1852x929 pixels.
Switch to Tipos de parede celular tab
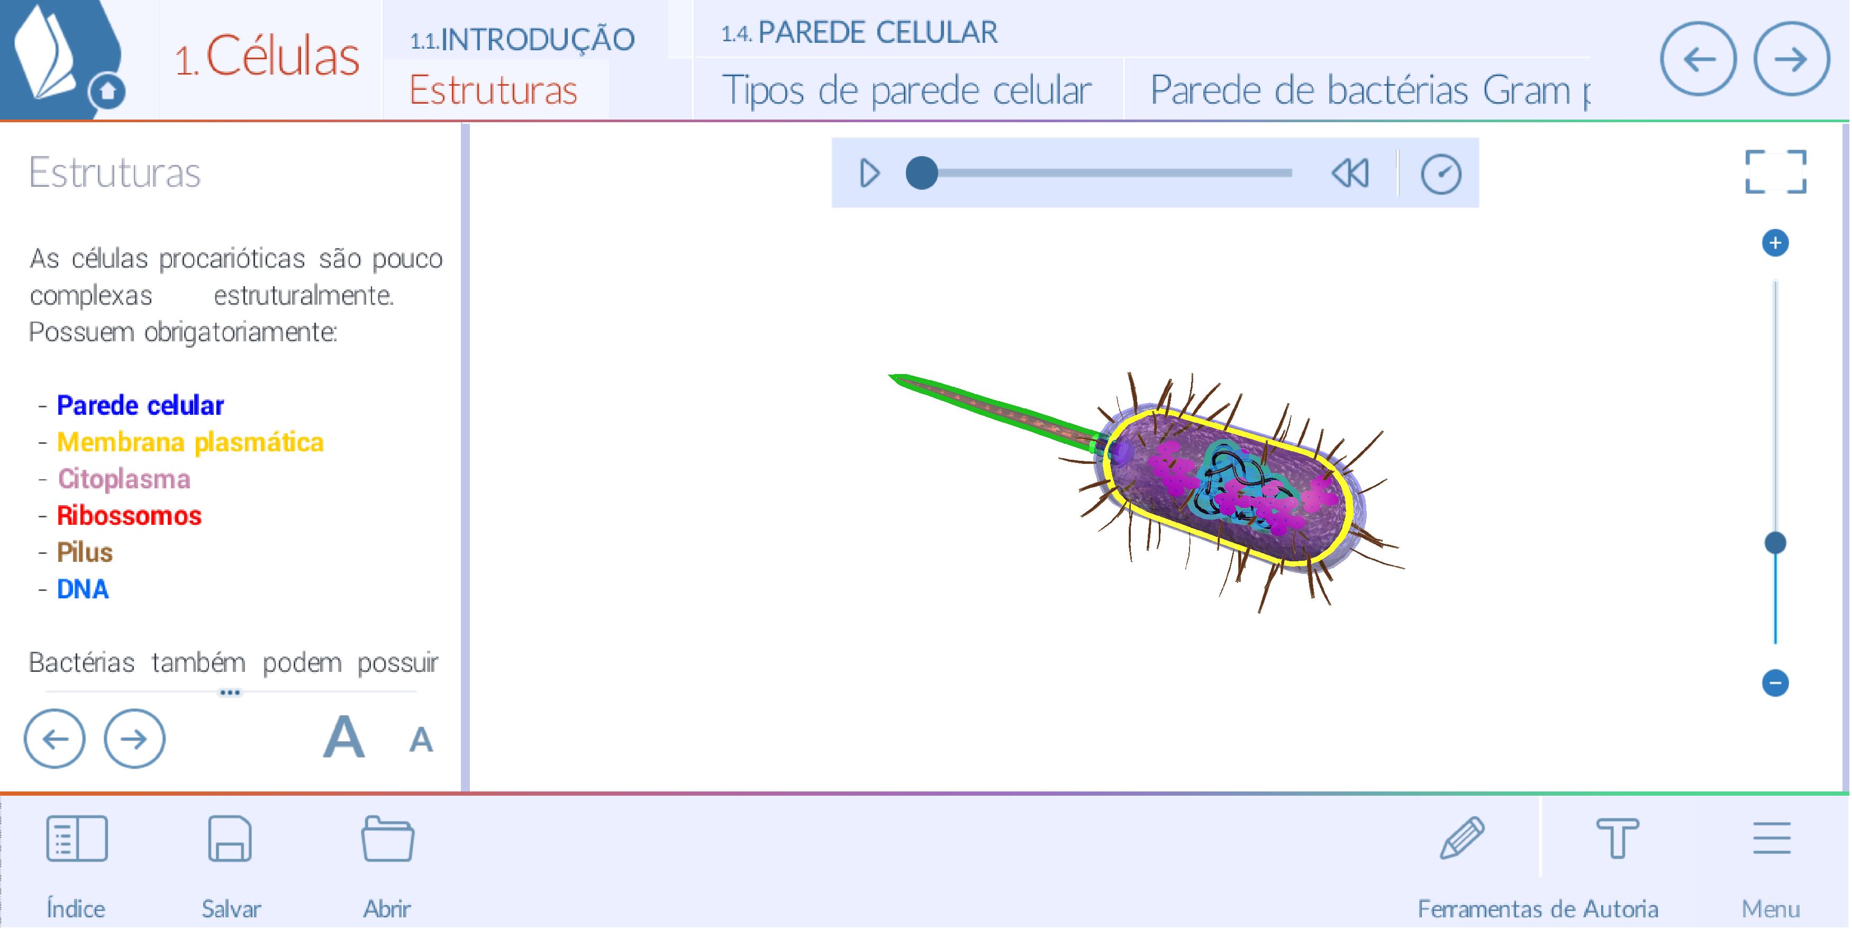click(x=906, y=90)
